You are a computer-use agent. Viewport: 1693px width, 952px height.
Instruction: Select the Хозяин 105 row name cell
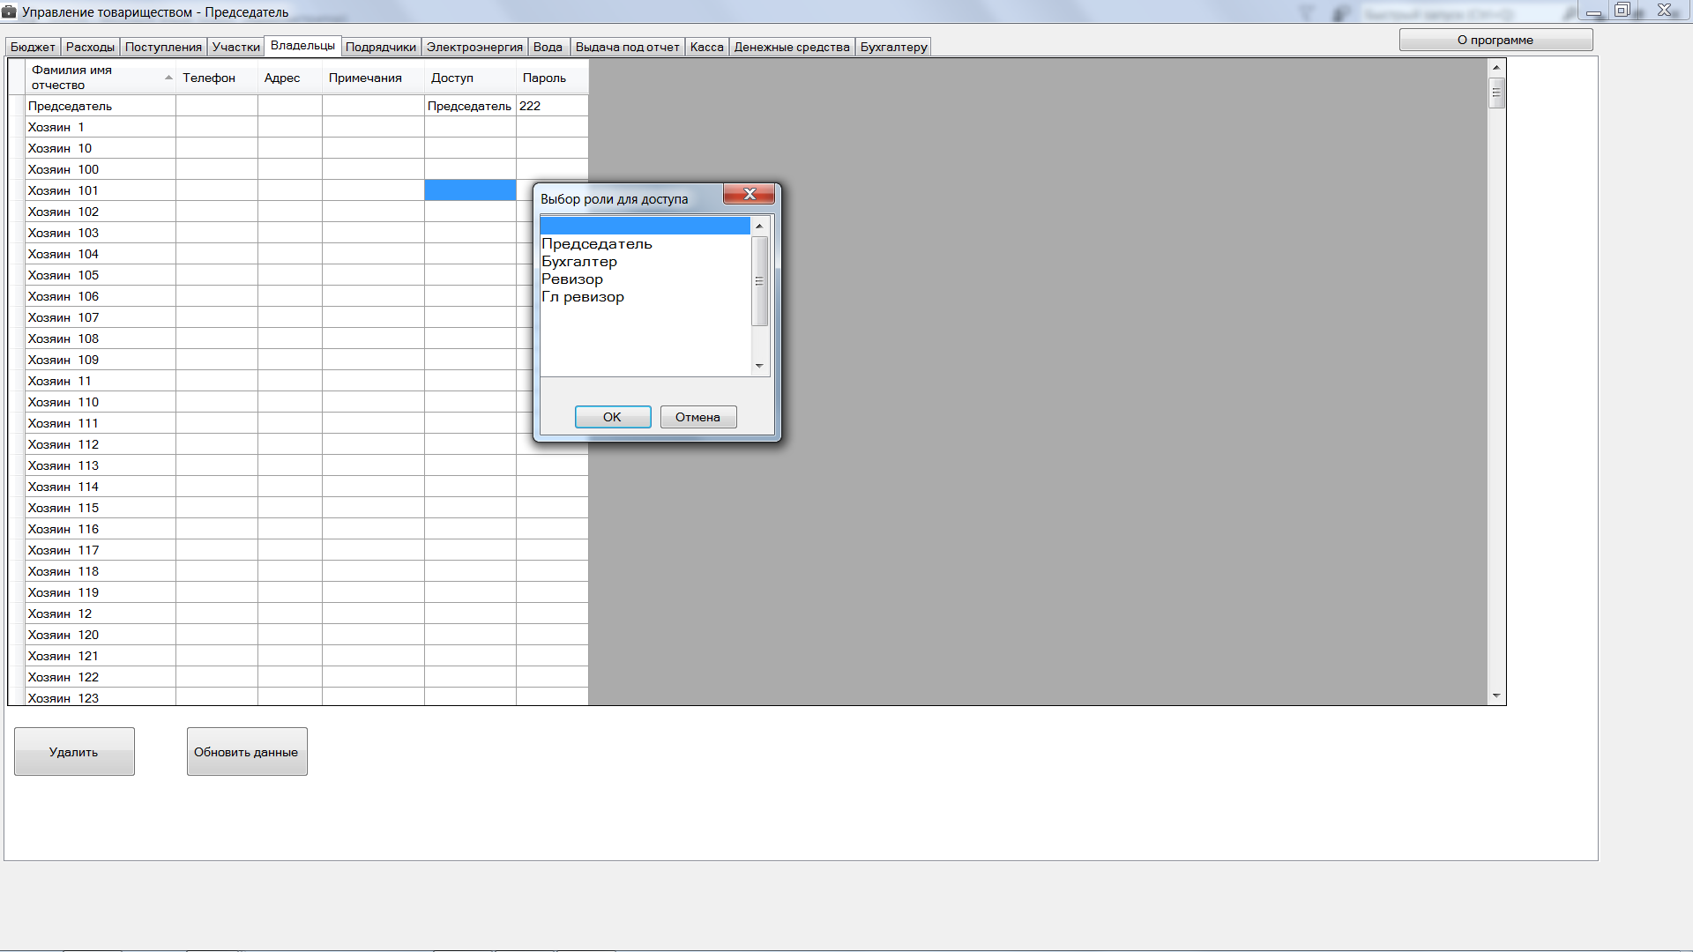pos(99,275)
